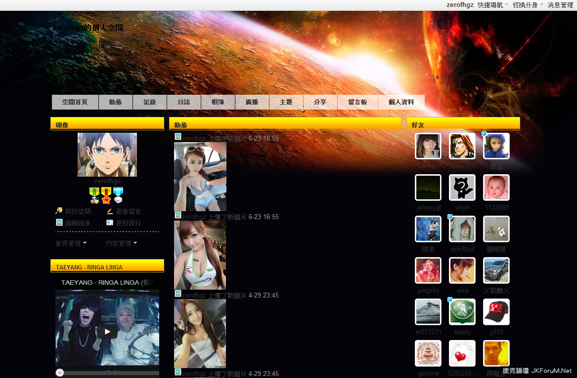Expand the 會員管理 dropdown

pyautogui.click(x=71, y=243)
